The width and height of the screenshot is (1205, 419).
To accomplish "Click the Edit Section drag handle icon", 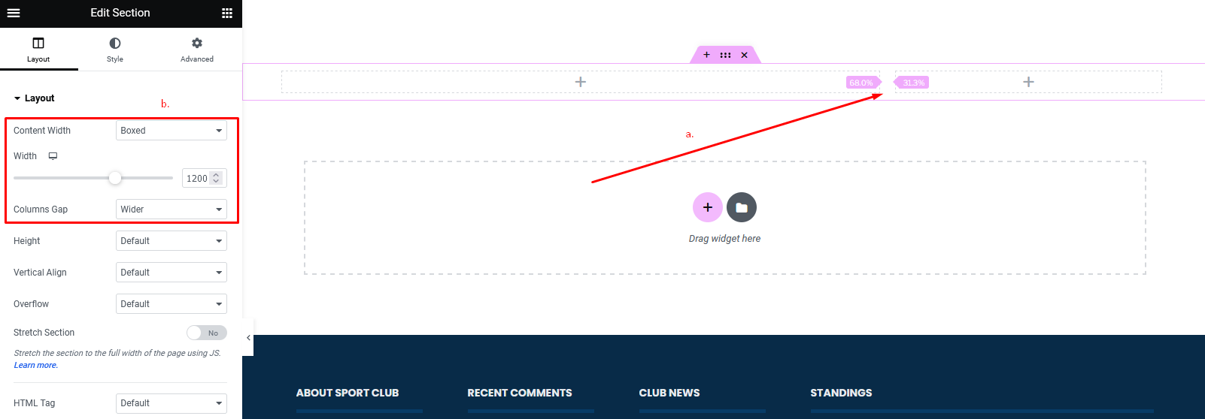I will coord(725,55).
